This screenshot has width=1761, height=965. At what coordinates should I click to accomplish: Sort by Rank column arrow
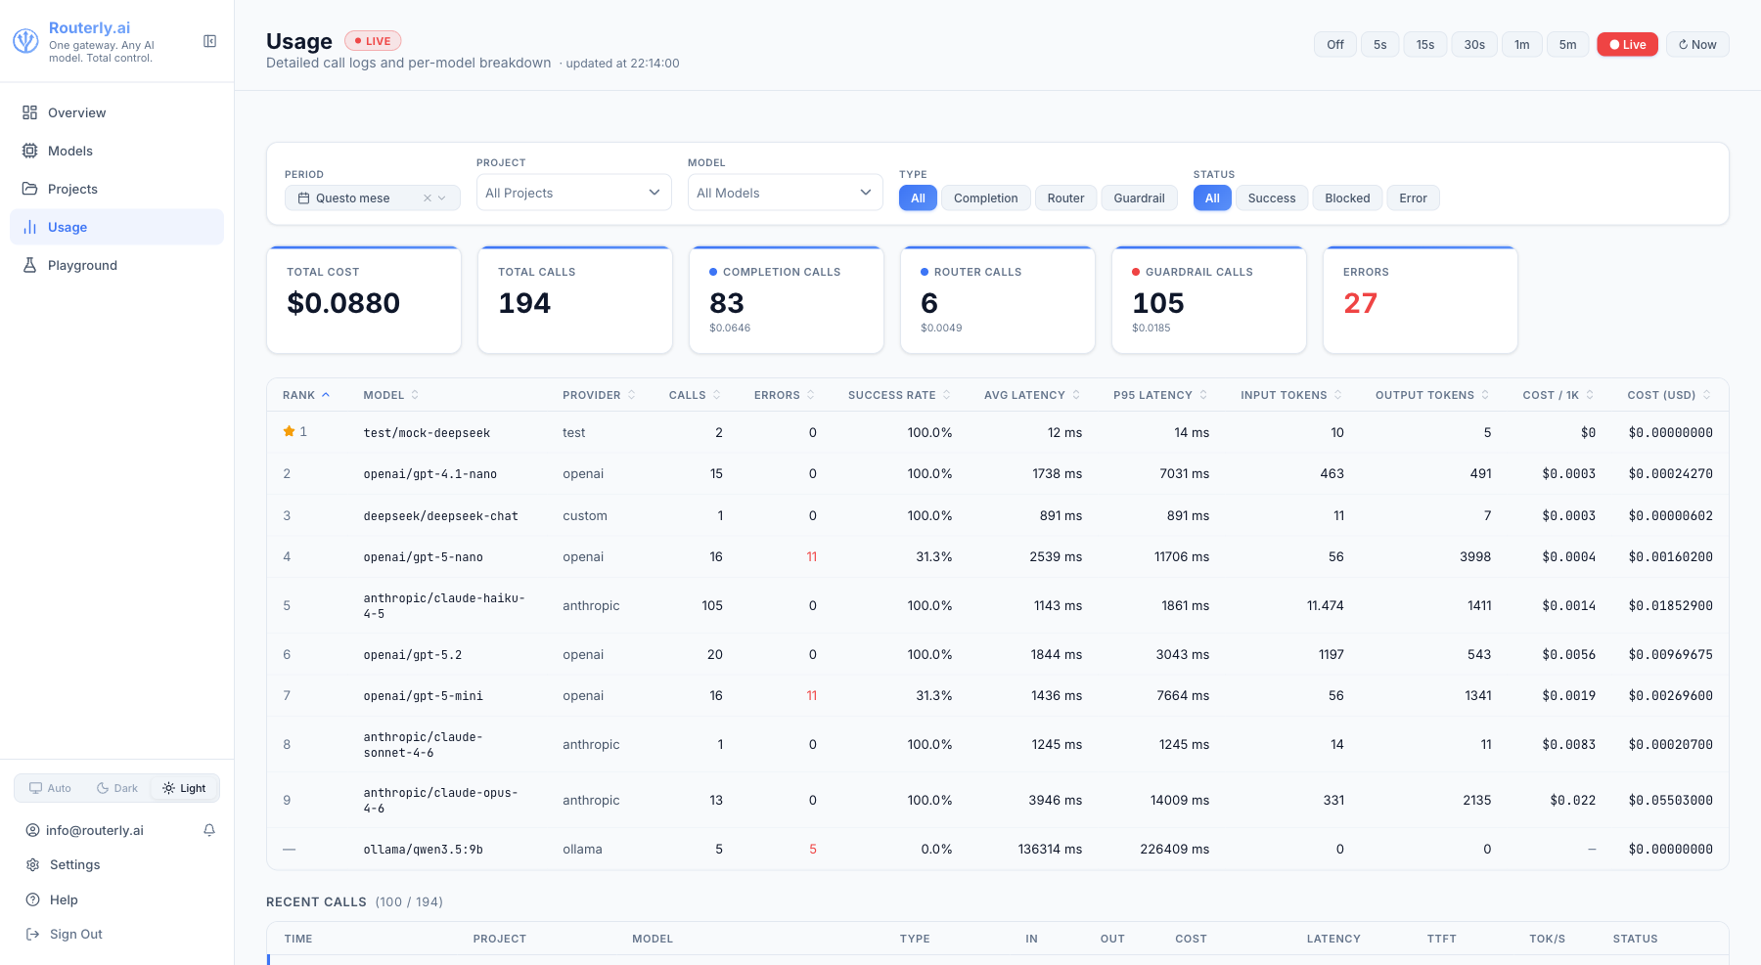coord(326,395)
